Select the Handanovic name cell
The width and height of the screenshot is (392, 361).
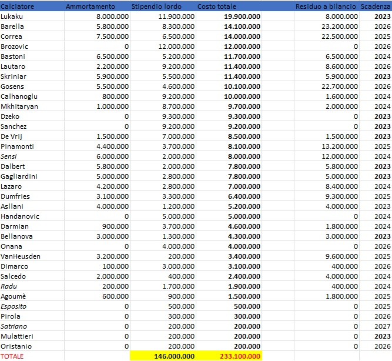[20, 216]
